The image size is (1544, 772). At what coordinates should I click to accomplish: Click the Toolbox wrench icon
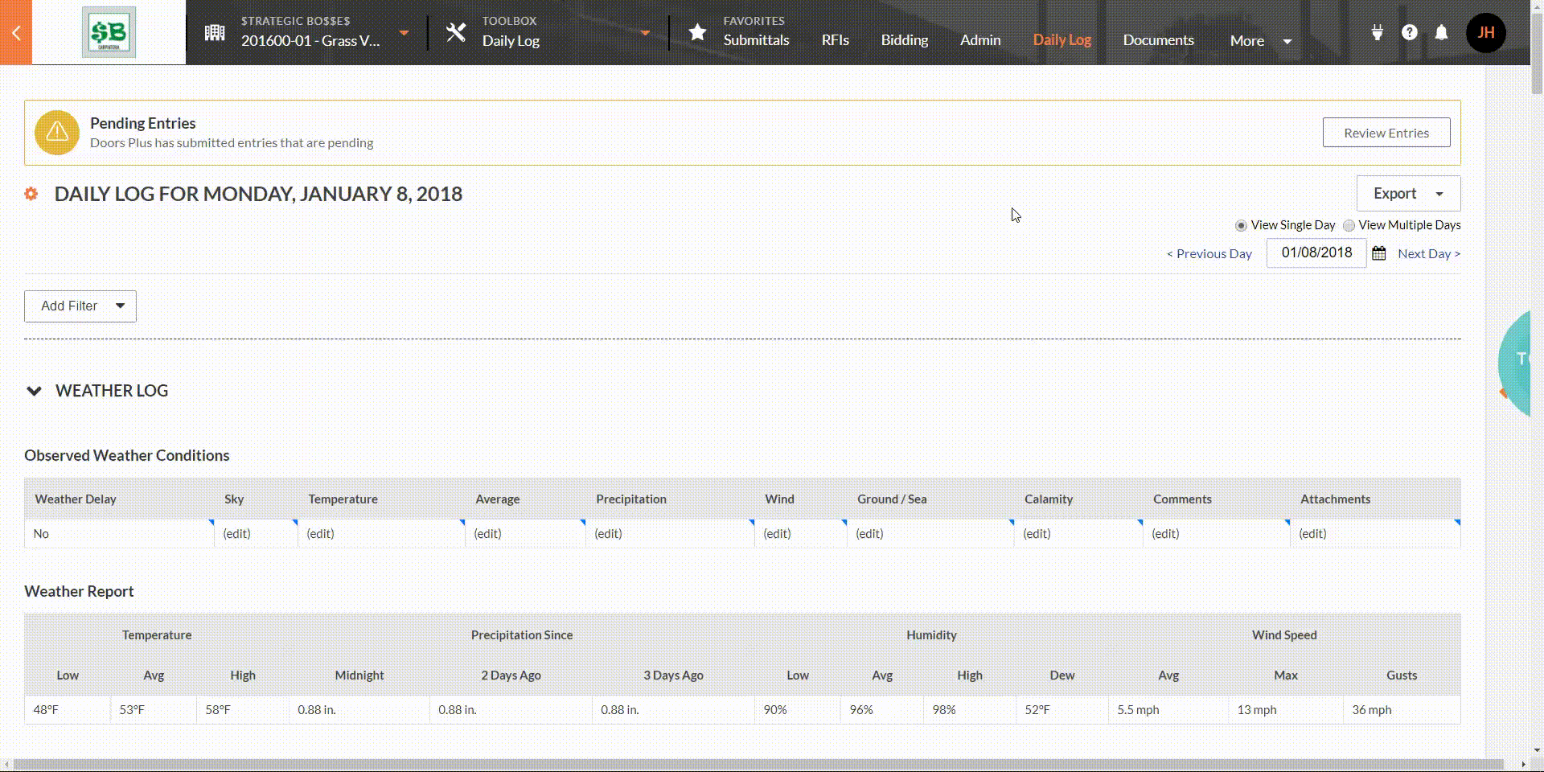pyautogui.click(x=456, y=33)
